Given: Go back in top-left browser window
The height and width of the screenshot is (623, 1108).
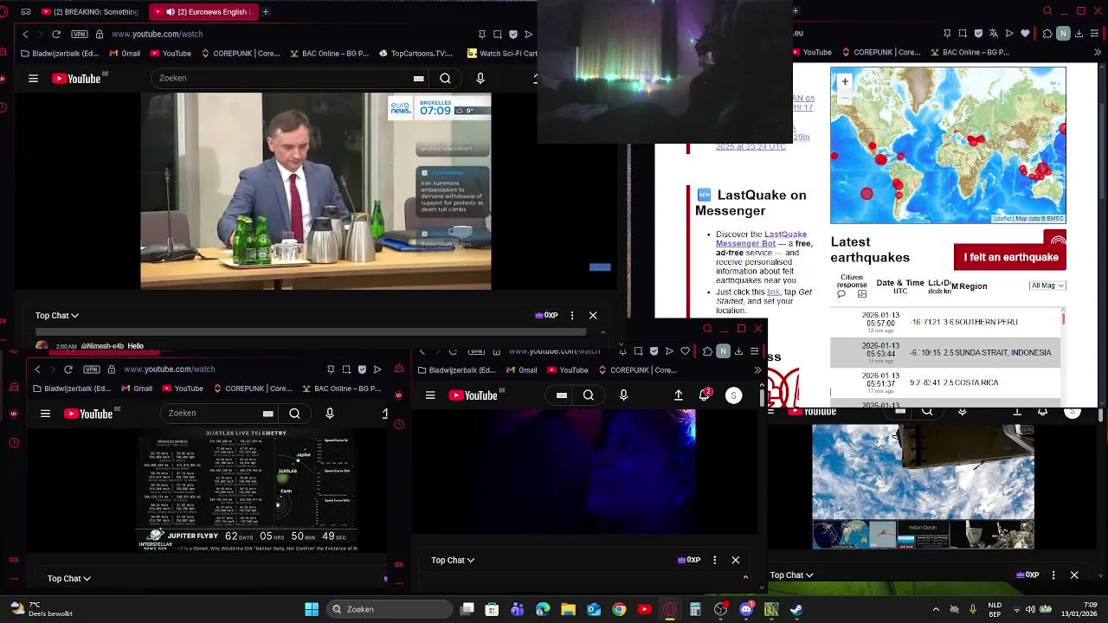Looking at the screenshot, I should click(x=25, y=34).
